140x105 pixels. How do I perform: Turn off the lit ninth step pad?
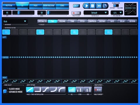(x=74, y=32)
